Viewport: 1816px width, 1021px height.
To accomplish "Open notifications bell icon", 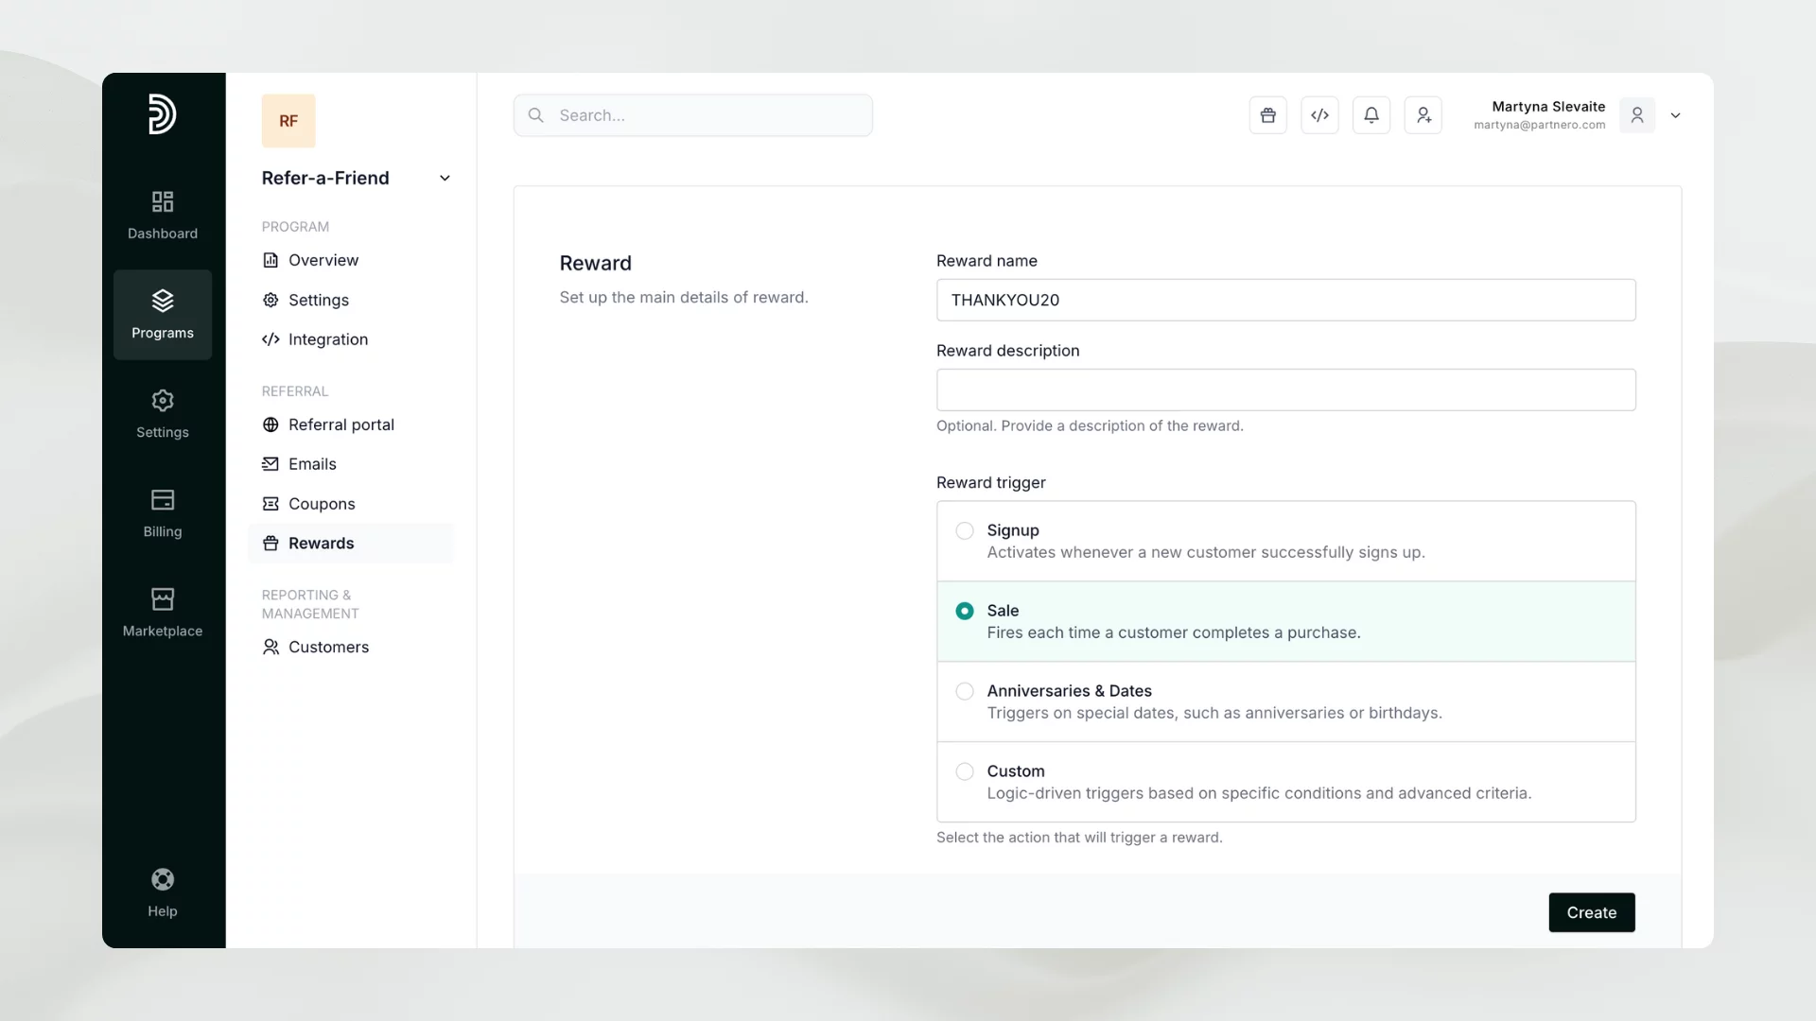I will (x=1371, y=115).
